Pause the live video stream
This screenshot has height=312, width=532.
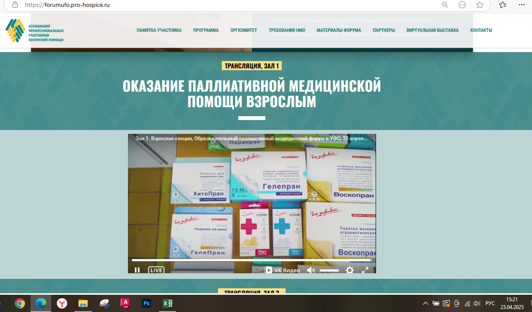tap(137, 270)
